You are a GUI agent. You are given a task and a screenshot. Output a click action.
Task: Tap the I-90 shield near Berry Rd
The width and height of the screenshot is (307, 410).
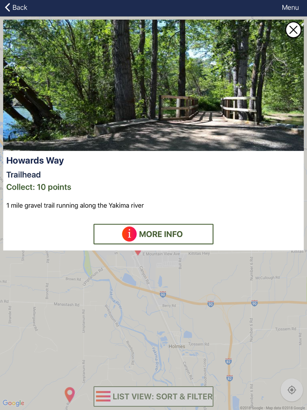163,294
